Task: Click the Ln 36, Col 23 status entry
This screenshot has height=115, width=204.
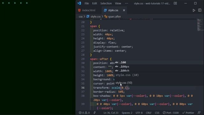Action: [x=111, y=113]
